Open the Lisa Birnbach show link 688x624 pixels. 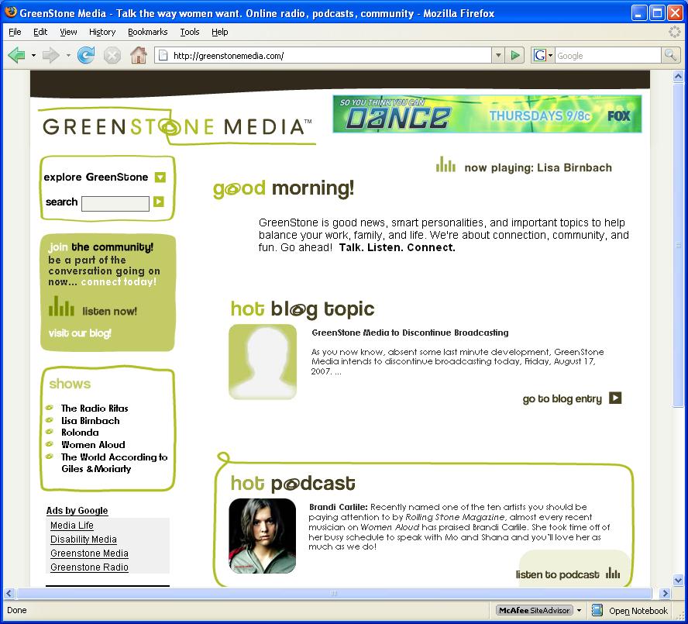[91, 420]
